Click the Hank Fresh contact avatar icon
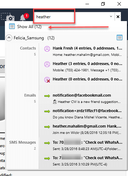 tap(47, 49)
